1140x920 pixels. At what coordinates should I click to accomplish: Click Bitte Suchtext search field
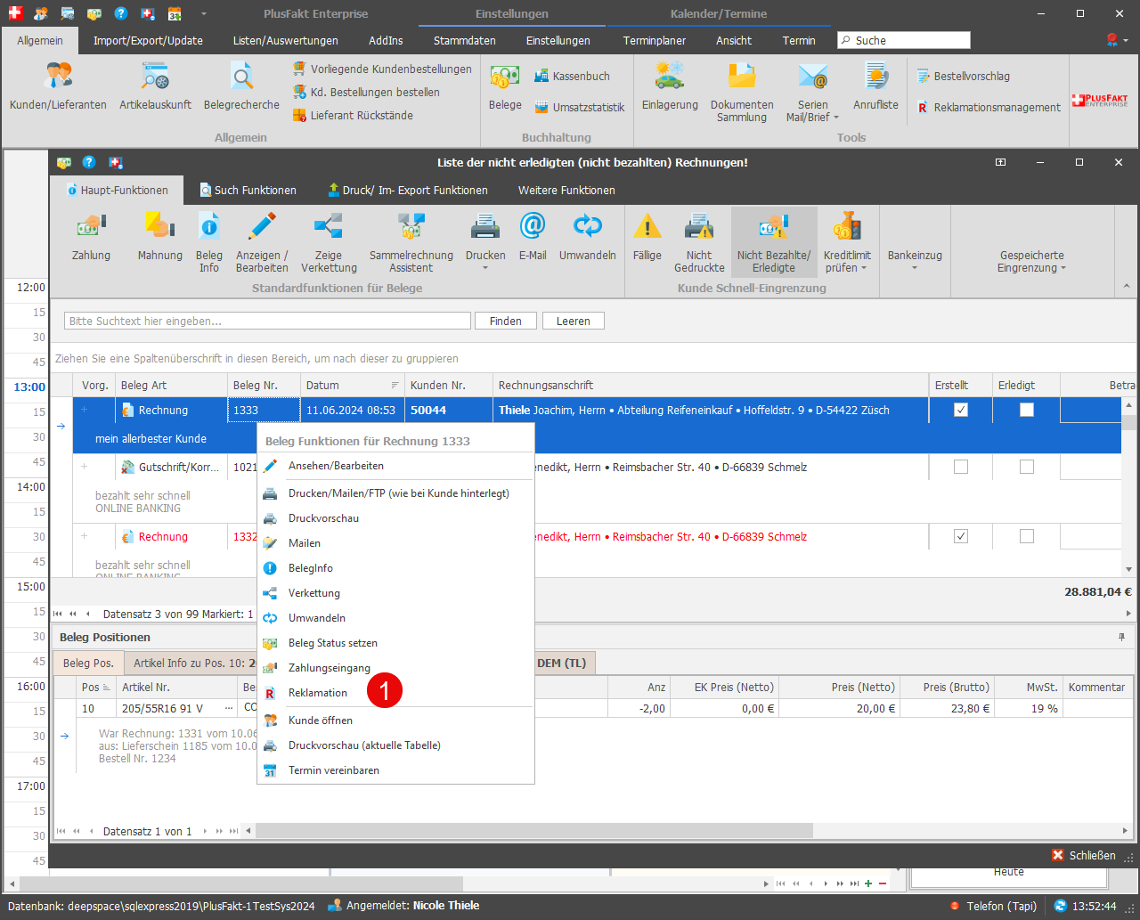tap(267, 321)
